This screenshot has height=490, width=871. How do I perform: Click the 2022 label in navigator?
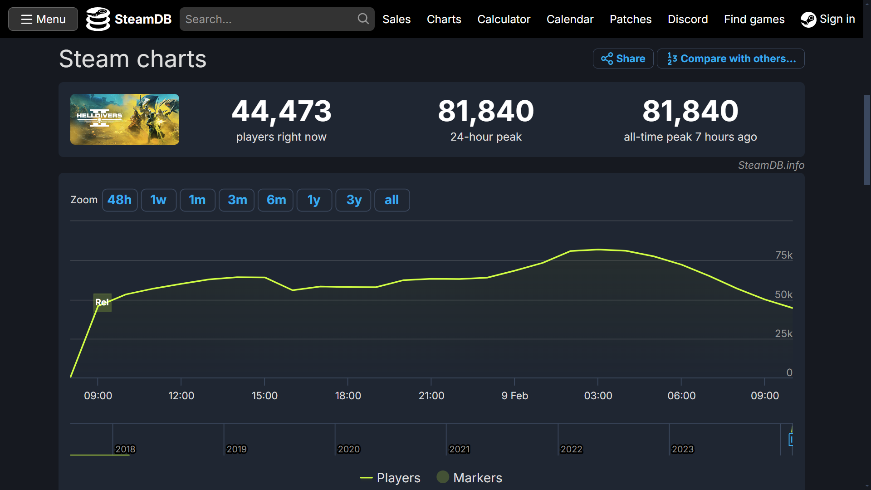click(x=571, y=449)
